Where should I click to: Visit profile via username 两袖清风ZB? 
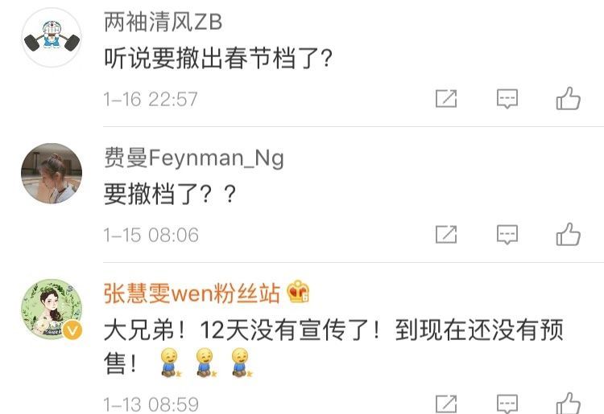click(163, 22)
